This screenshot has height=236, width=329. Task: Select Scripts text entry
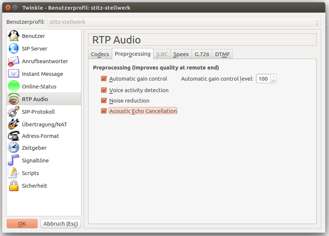[30, 173]
